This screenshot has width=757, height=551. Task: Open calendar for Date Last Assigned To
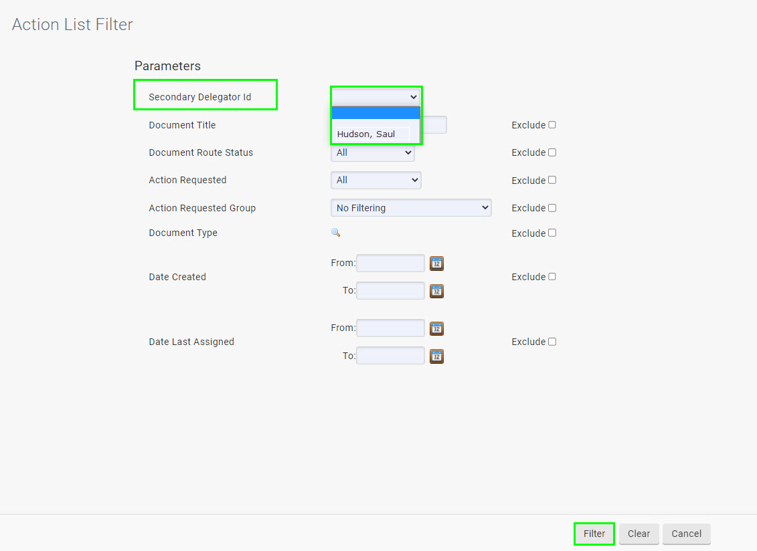[x=436, y=356]
